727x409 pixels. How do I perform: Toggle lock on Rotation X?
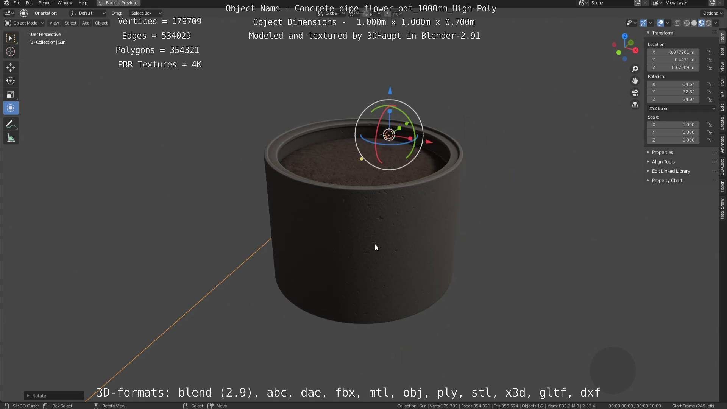710,84
